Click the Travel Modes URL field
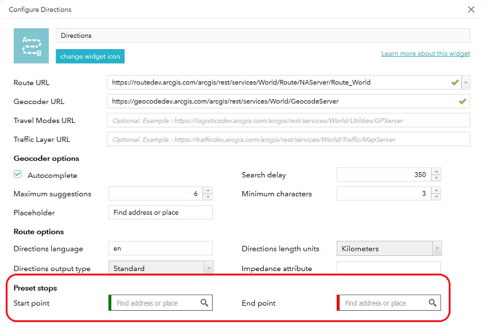 pos(288,120)
